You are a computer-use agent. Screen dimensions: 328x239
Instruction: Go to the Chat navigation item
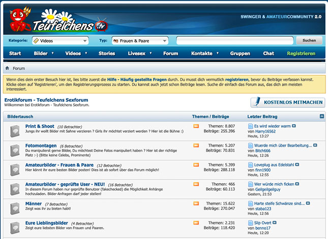(268, 53)
